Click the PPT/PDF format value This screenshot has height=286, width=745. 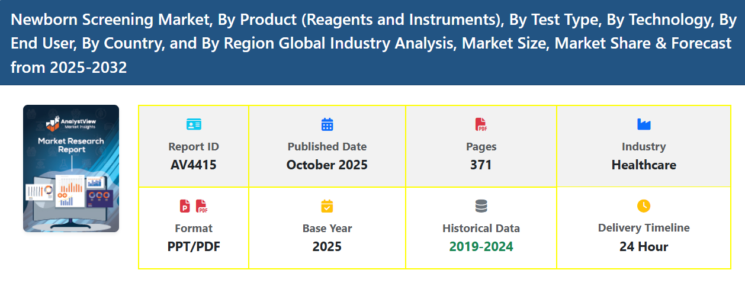(194, 246)
